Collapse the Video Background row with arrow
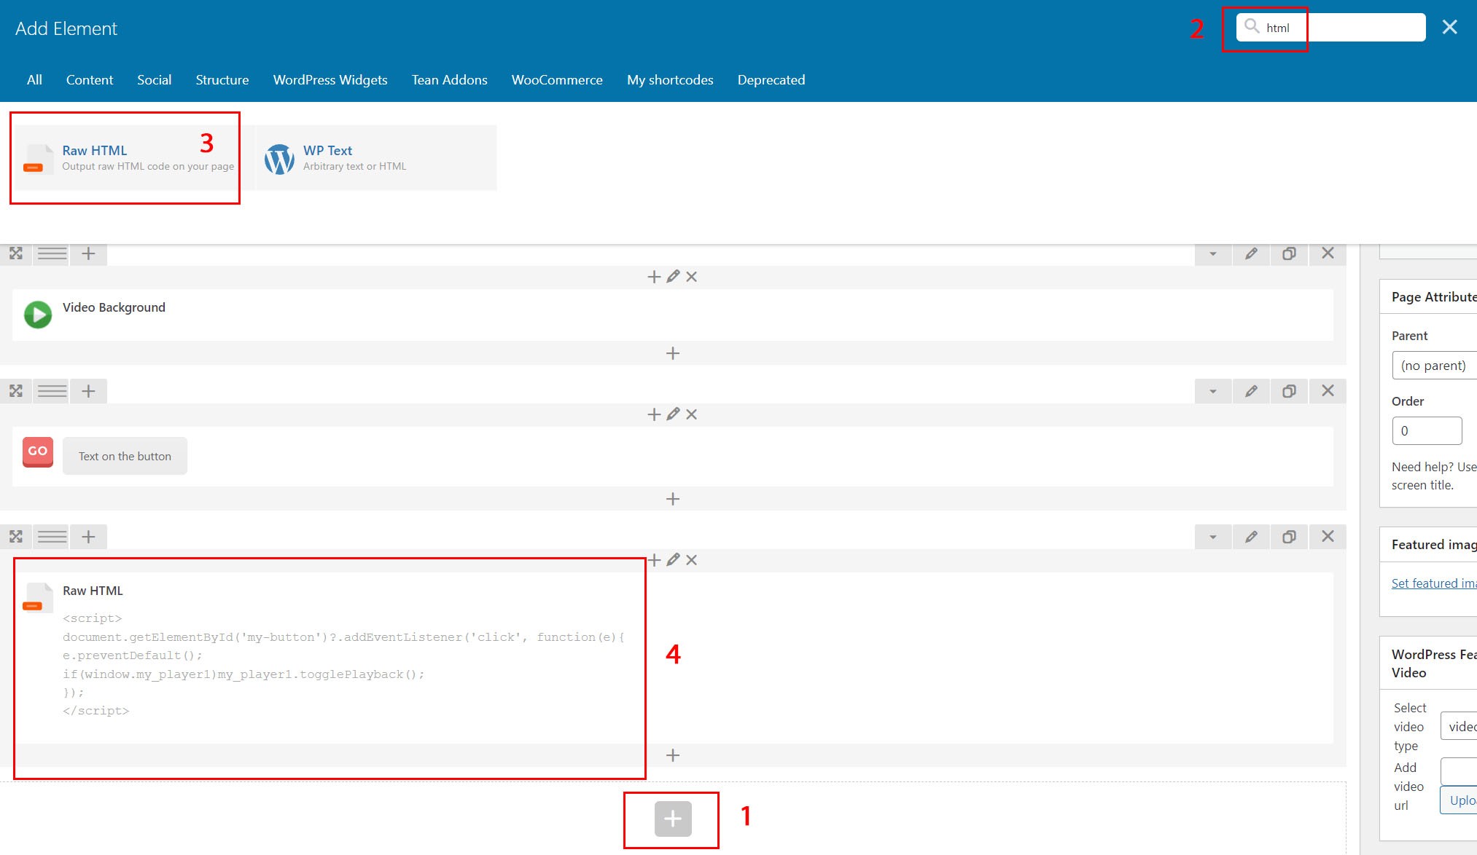The image size is (1477, 855). tap(1213, 253)
